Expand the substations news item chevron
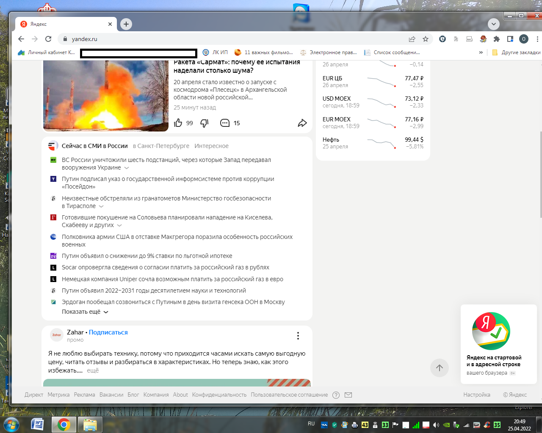 127,168
